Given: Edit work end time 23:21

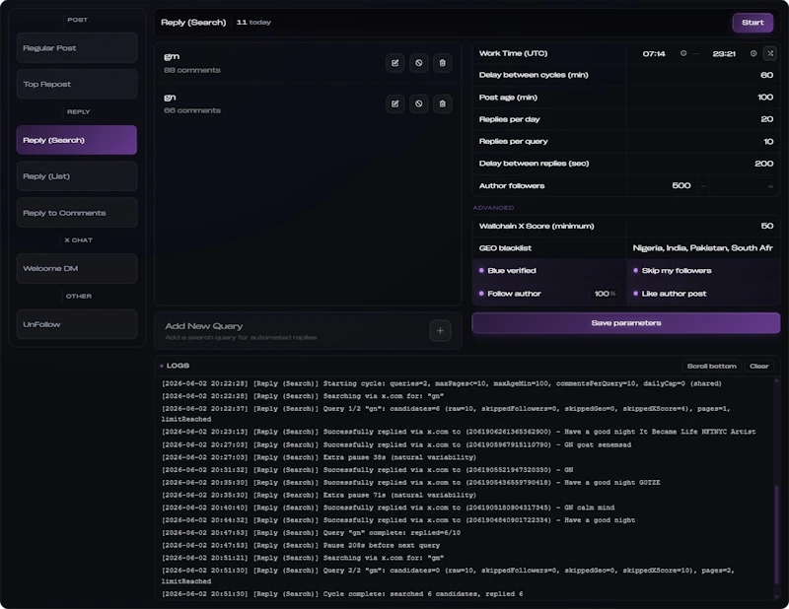Looking at the screenshot, I should coord(724,54).
